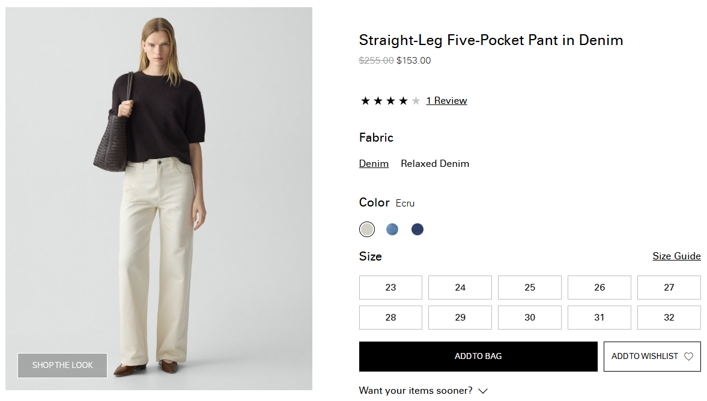The image size is (707, 401).
Task: Choose size 30
Action: click(530, 318)
